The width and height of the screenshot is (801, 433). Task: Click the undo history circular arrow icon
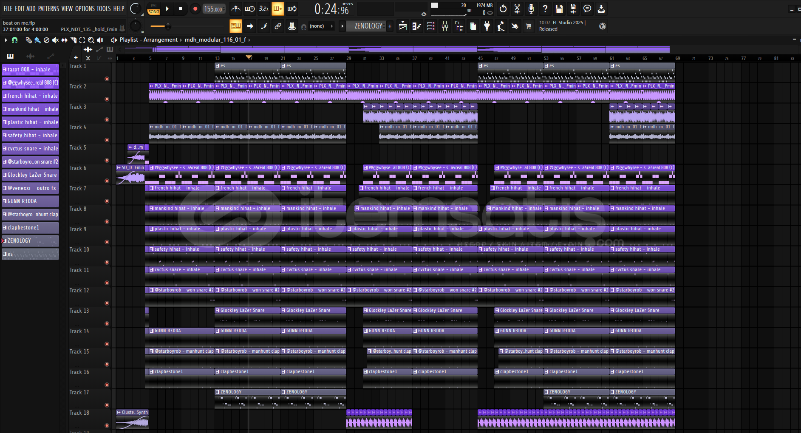click(x=503, y=8)
